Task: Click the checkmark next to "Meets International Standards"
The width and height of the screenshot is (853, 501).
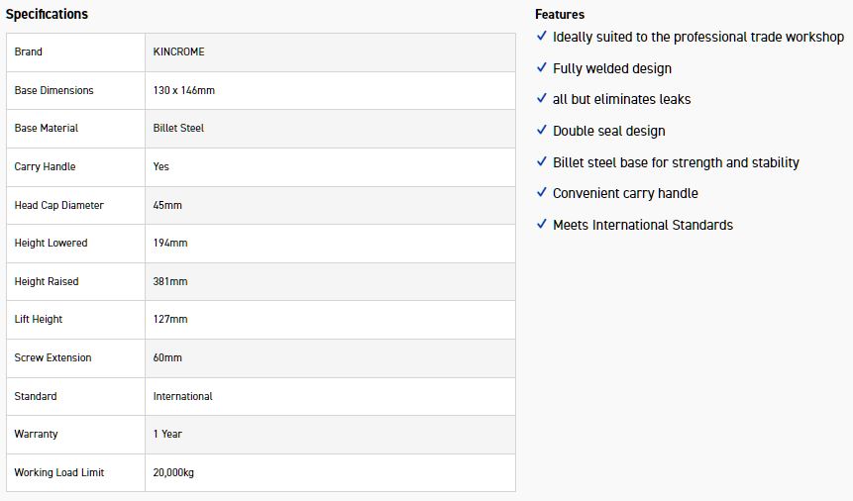Action: click(542, 224)
